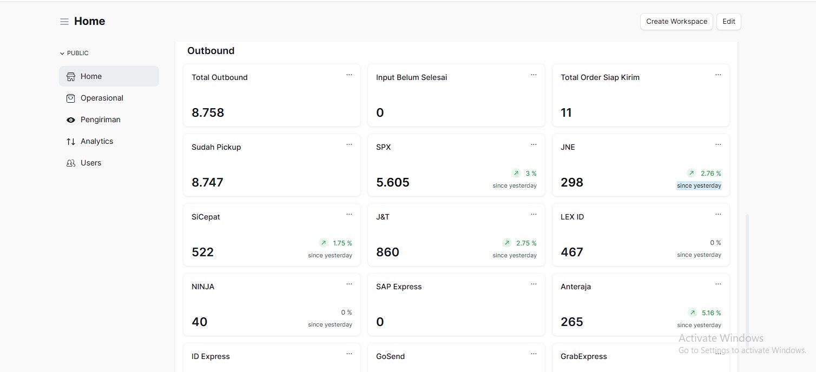Image resolution: width=816 pixels, height=372 pixels.
Task: Click the Users people icon
Action: click(71, 163)
